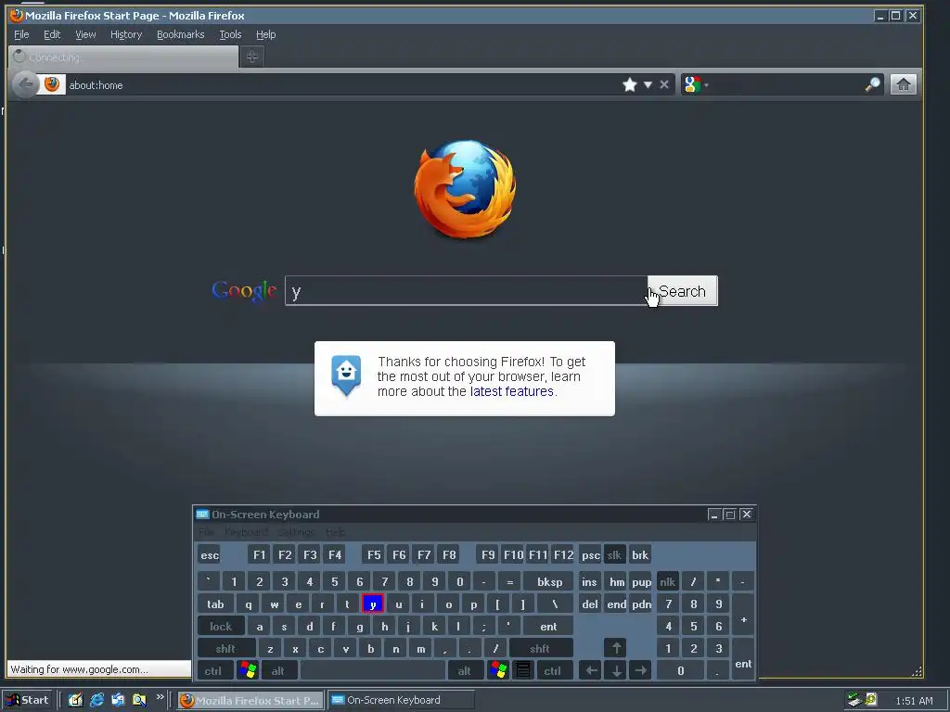Click the tab key on keyboard
This screenshot has height=712, width=950.
(215, 604)
